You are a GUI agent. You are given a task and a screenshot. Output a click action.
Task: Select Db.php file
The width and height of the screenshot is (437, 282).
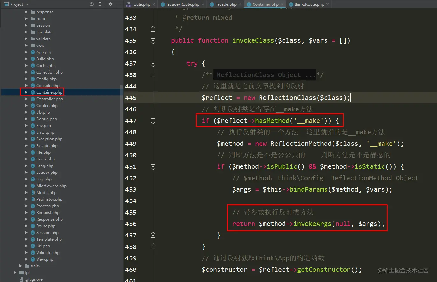(x=43, y=112)
